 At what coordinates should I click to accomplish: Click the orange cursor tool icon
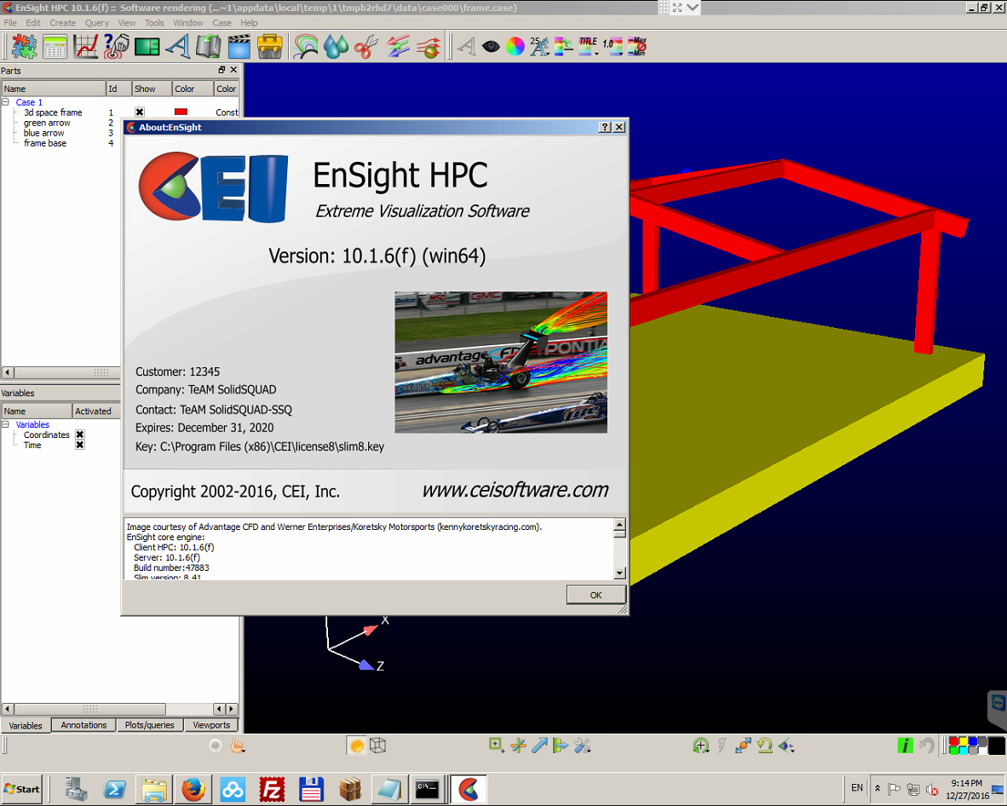tap(518, 745)
